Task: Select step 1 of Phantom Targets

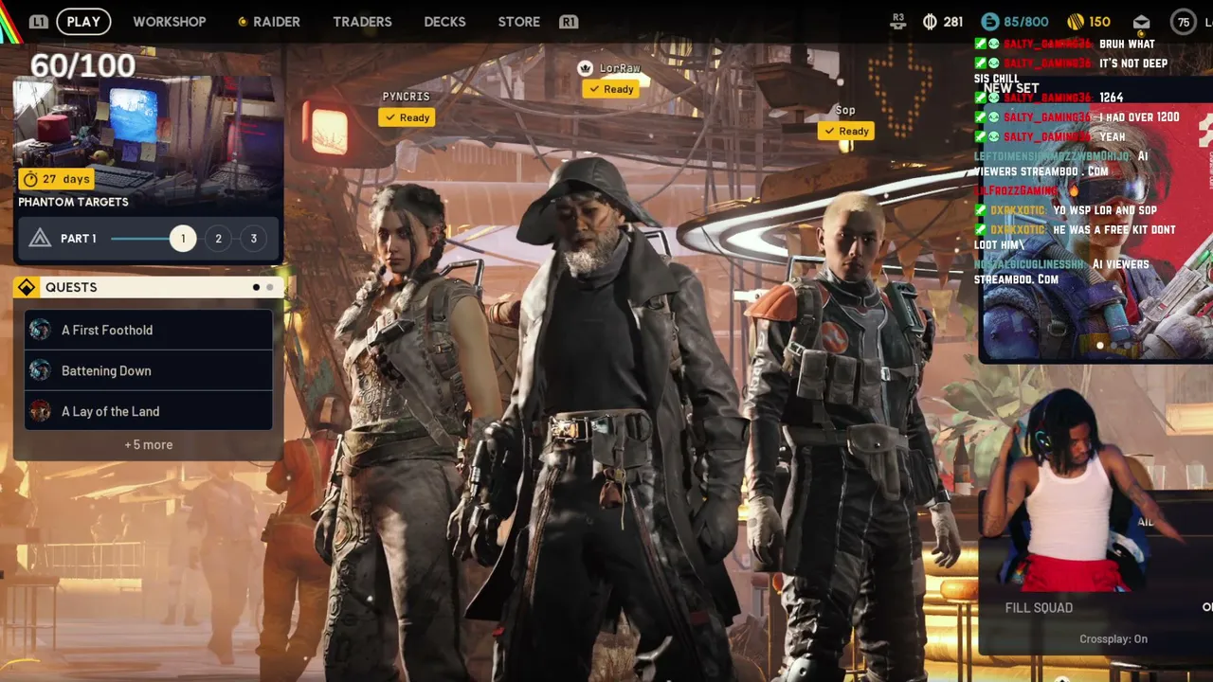Action: 183,239
